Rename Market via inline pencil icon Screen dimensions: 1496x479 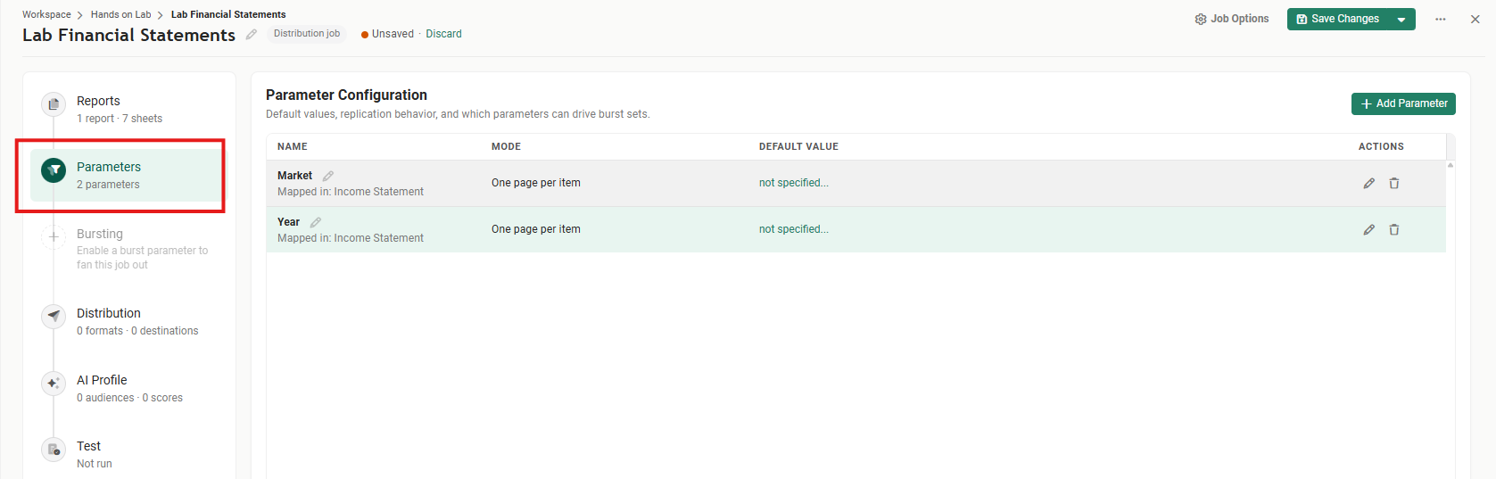tap(328, 176)
